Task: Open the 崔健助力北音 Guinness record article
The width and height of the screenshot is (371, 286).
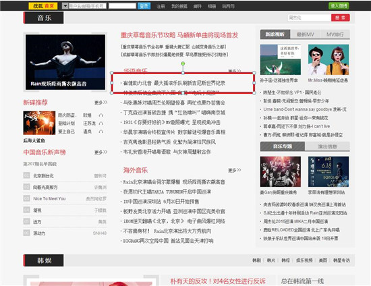Action: (174, 83)
